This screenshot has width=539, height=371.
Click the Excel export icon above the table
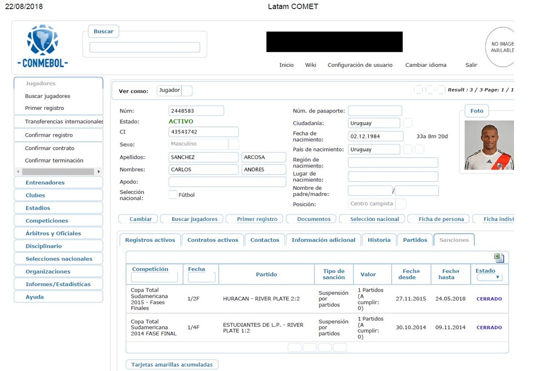498,258
